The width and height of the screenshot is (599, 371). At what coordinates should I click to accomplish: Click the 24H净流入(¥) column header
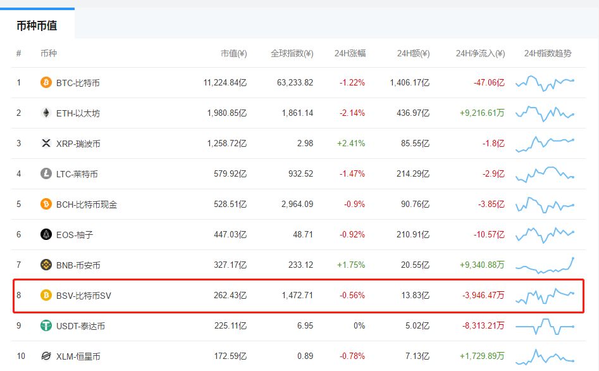(480, 54)
